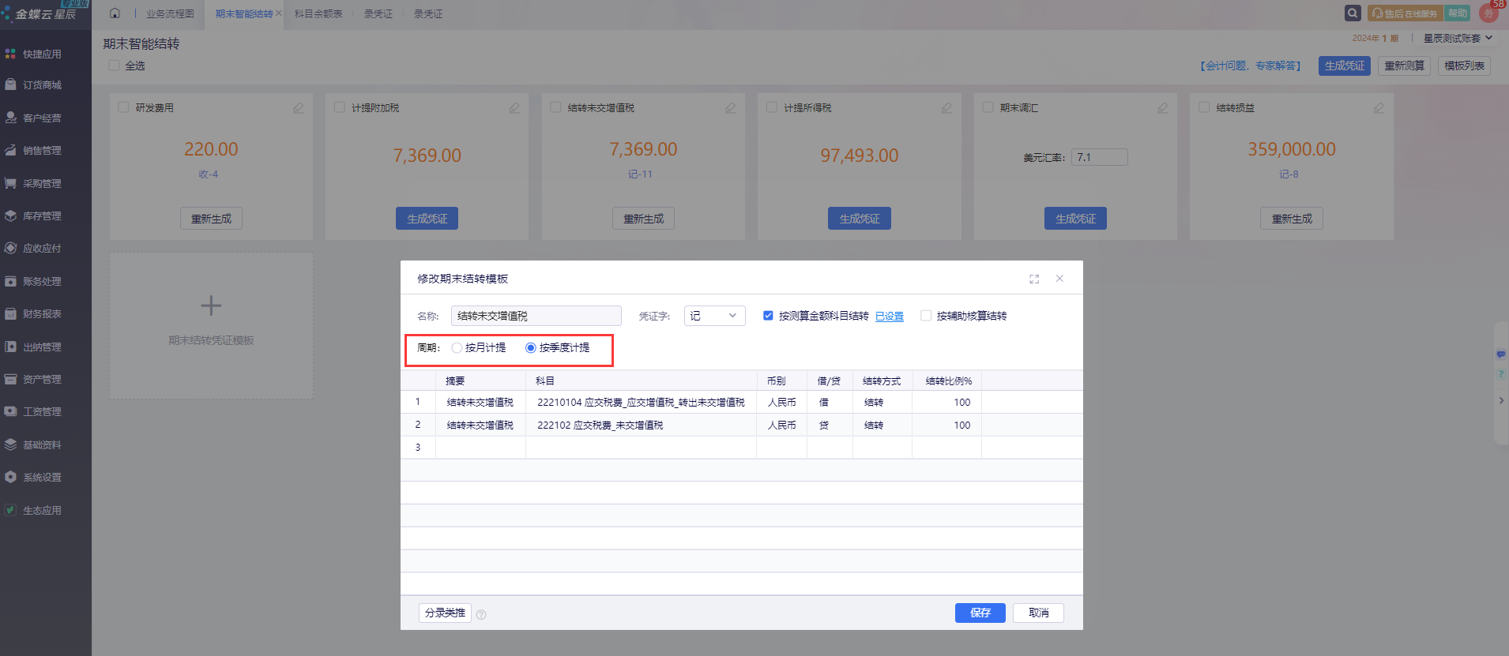Open 生态应用 in the sidebar
1509x656 pixels.
(x=32, y=510)
